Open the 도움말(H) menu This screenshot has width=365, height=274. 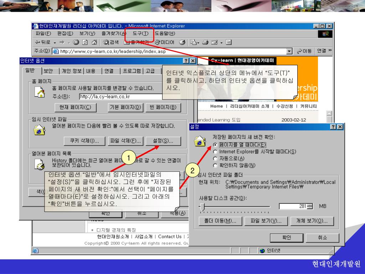[165, 34]
